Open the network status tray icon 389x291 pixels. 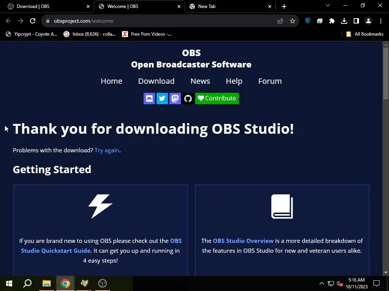331,283
